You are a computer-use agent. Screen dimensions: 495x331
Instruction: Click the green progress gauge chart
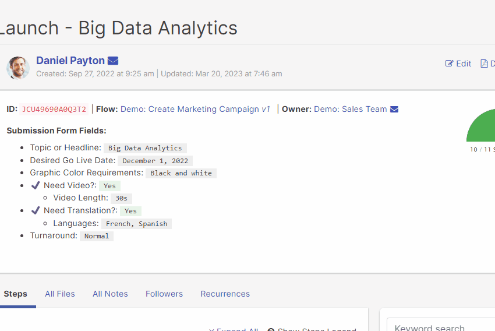[483, 128]
